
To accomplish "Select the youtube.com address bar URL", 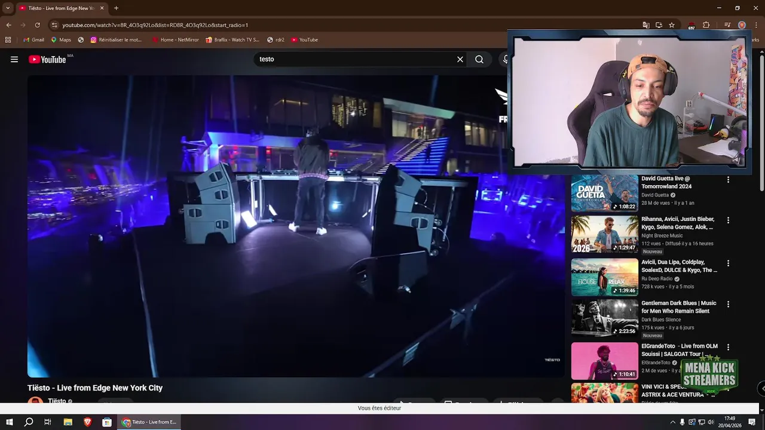I will pyautogui.click(x=155, y=25).
